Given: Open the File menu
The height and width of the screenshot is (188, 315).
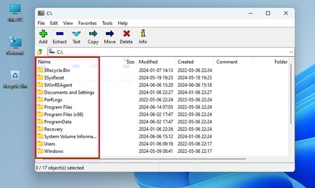Looking at the screenshot, I should 41,23.
